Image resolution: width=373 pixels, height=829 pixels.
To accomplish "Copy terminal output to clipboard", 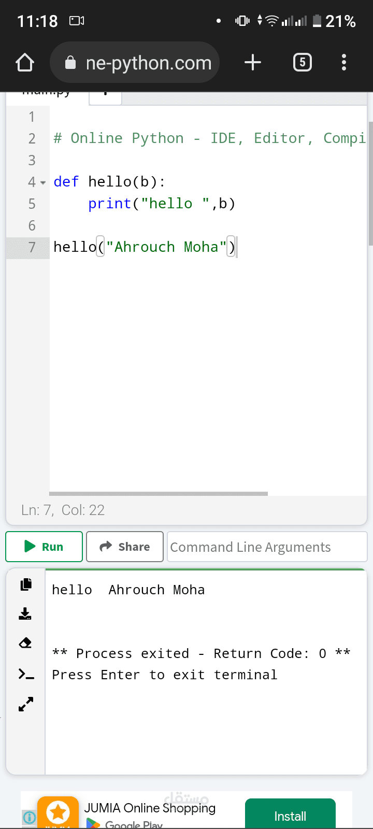I will 26,584.
